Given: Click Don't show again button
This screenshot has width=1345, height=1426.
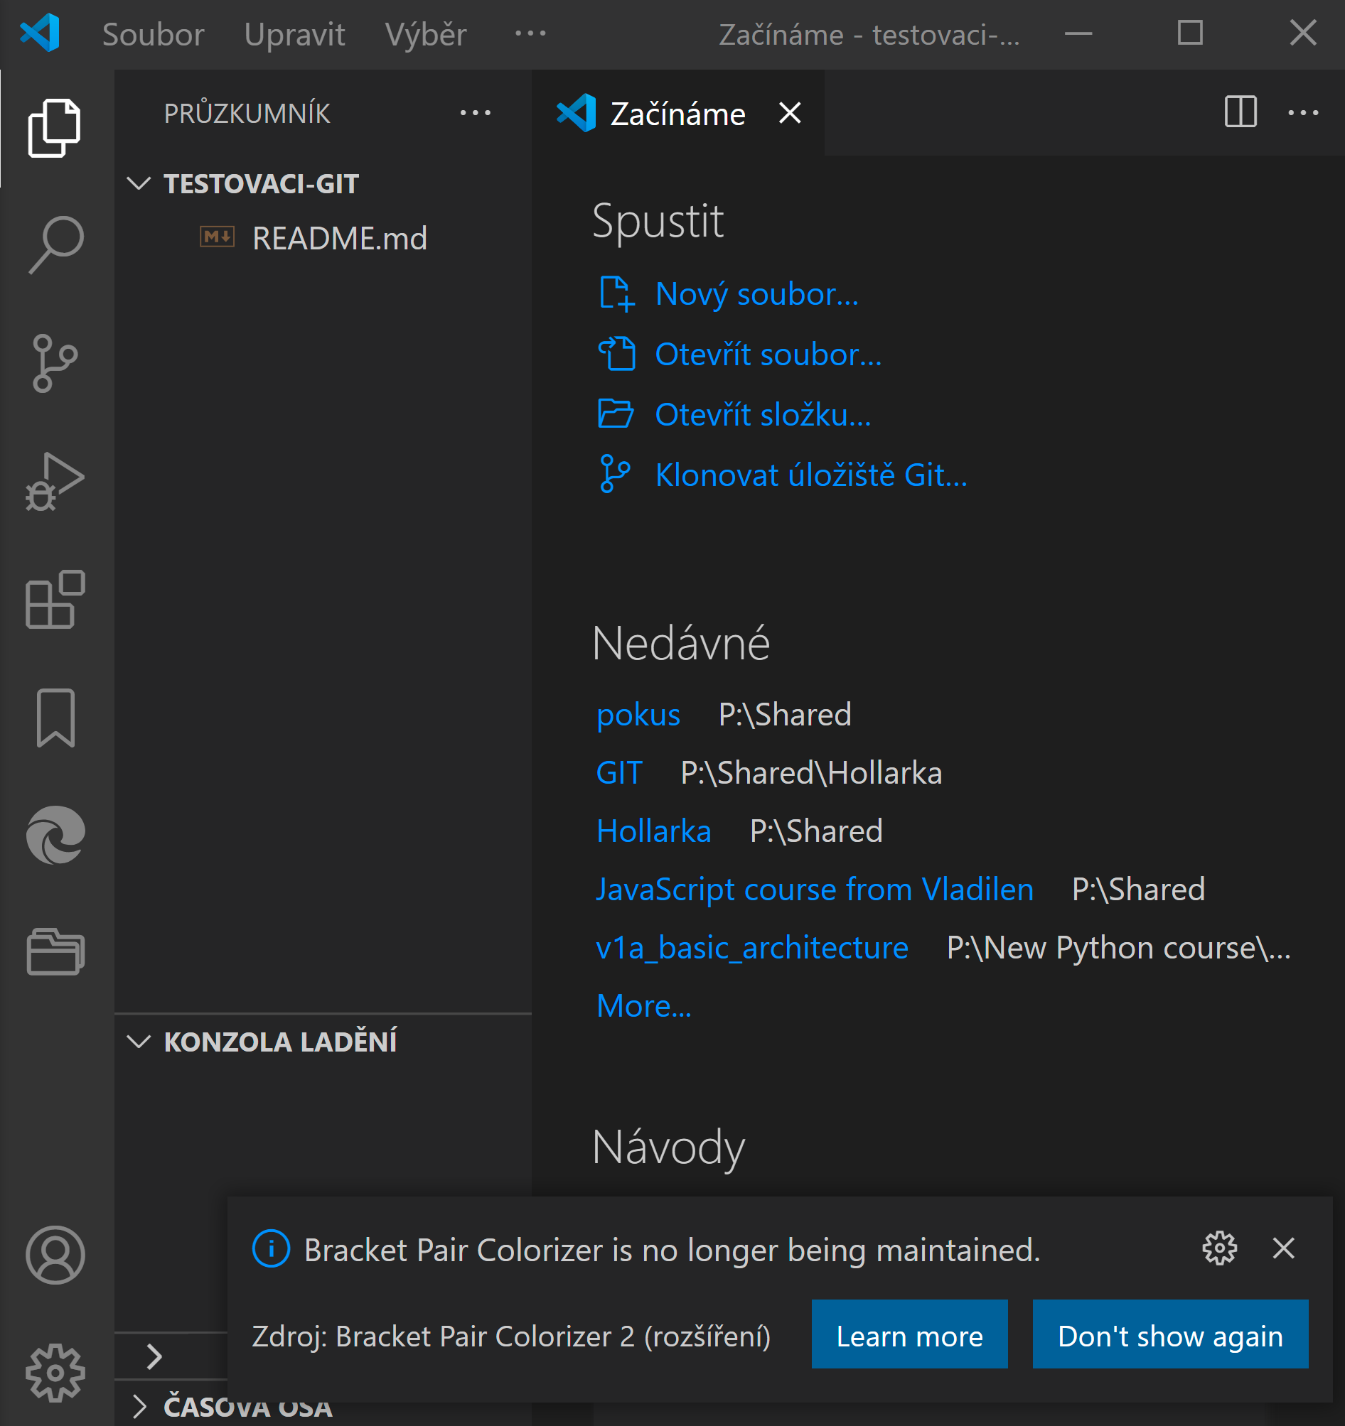Looking at the screenshot, I should (1170, 1336).
